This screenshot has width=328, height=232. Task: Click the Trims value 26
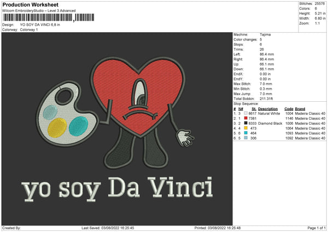click(262, 49)
